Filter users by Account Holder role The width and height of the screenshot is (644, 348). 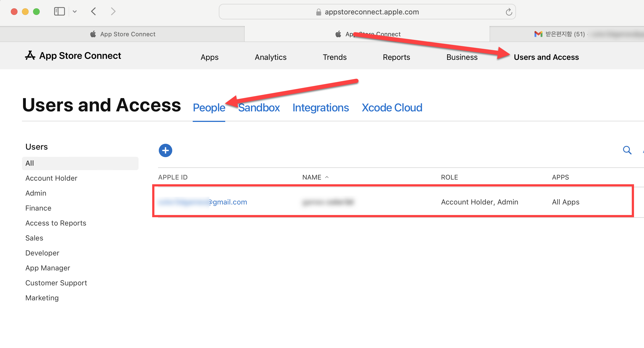[x=51, y=178]
